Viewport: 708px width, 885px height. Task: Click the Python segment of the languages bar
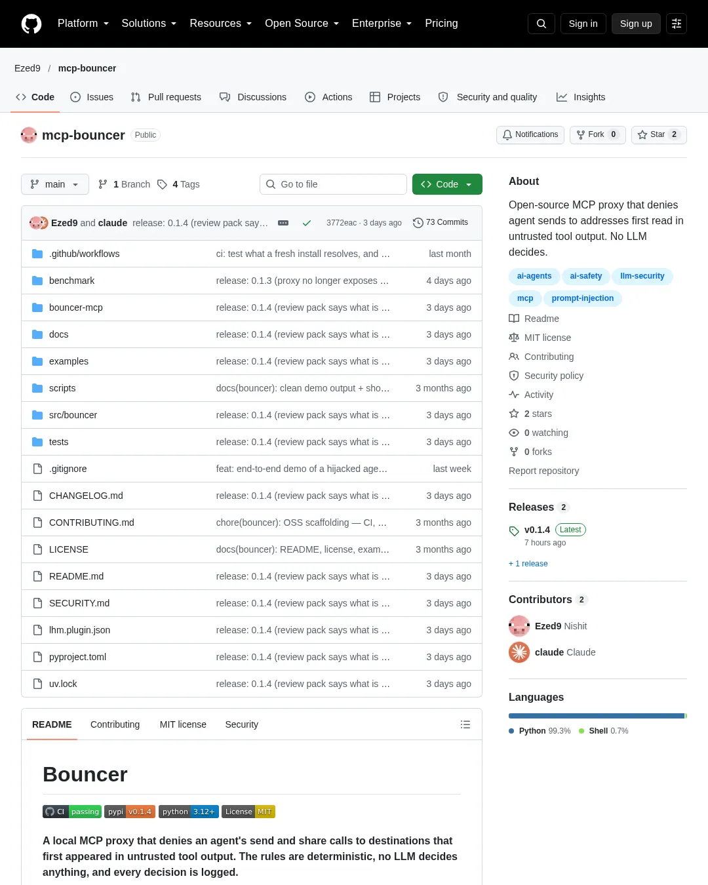click(597, 716)
